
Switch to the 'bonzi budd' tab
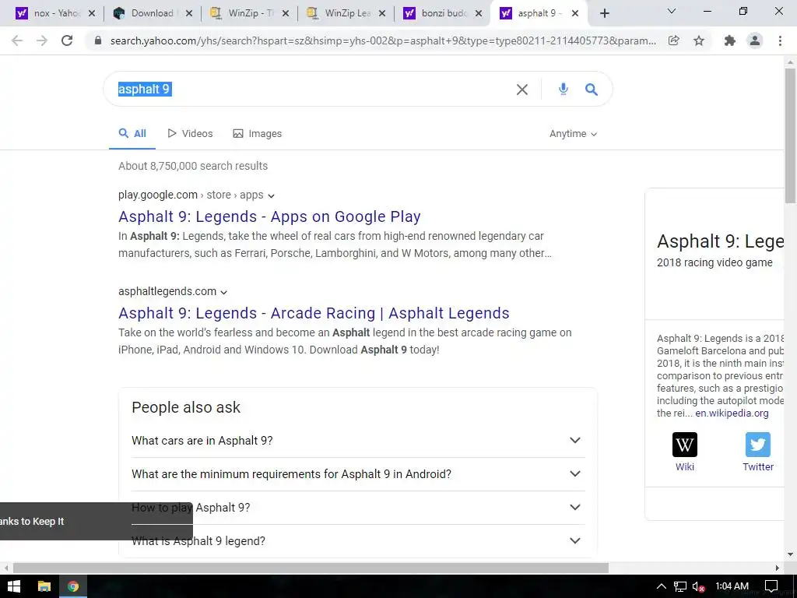click(x=441, y=13)
